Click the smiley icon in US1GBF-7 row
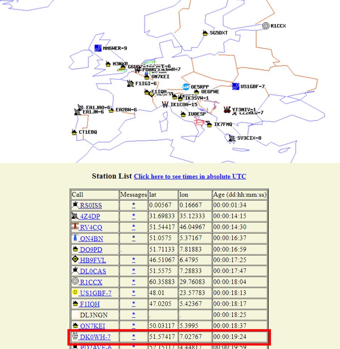Screen dimensions: 340x349 (75, 292)
